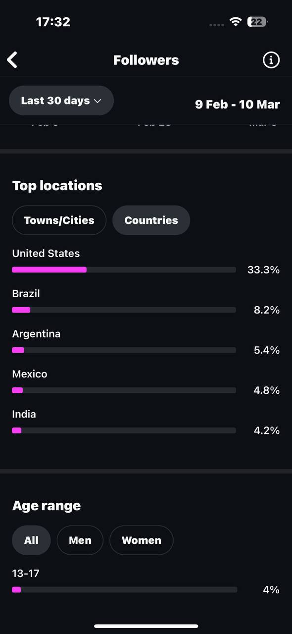The width and height of the screenshot is (292, 634).
Task: Tap the Argentina progress bar
Action: pos(124,350)
